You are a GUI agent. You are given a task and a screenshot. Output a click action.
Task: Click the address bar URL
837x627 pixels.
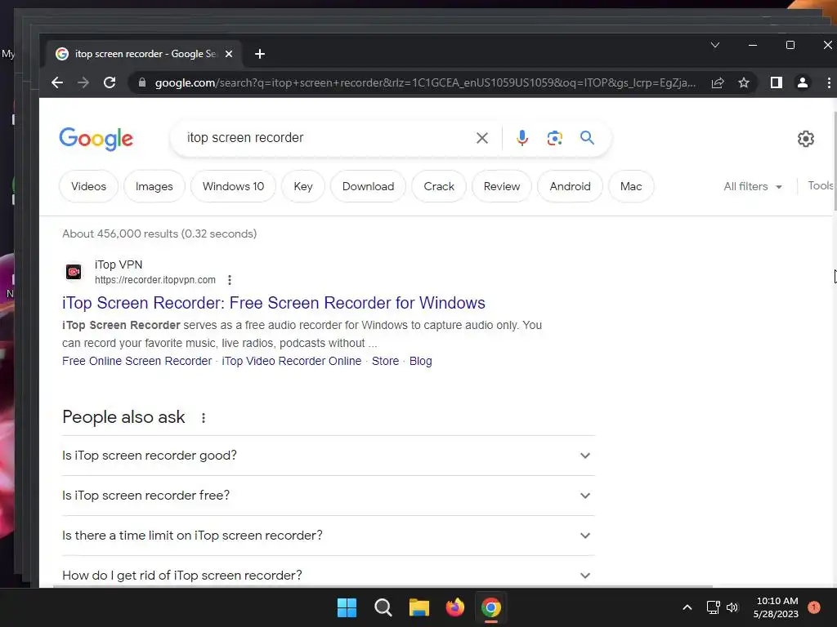(425, 82)
